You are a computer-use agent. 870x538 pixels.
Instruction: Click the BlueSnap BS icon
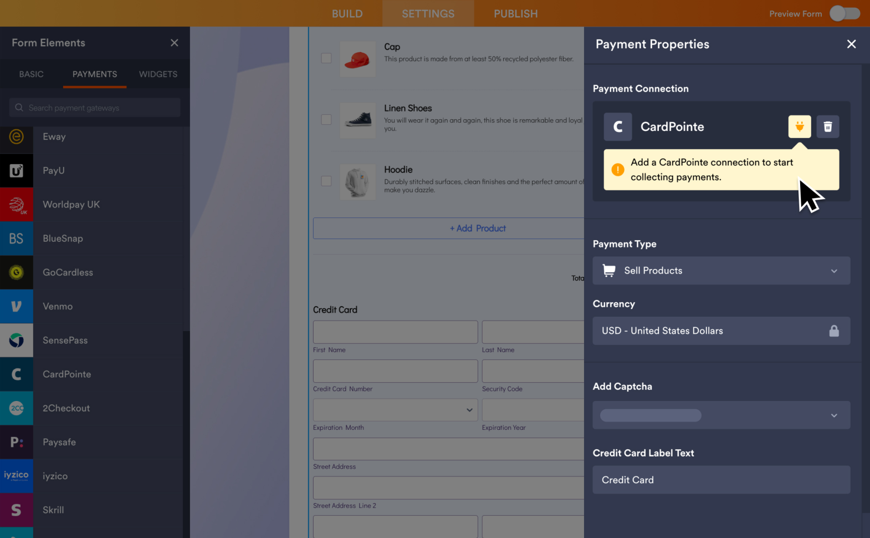tap(17, 238)
